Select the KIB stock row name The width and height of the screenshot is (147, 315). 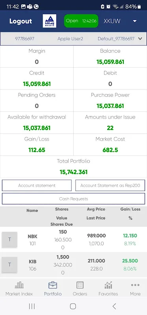click(33, 262)
